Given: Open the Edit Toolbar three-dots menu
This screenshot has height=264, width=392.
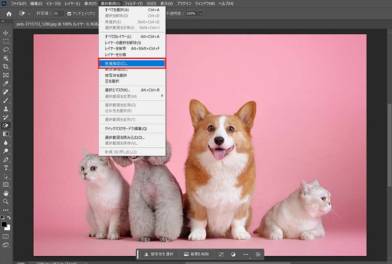Looking at the screenshot, I should (6, 210).
